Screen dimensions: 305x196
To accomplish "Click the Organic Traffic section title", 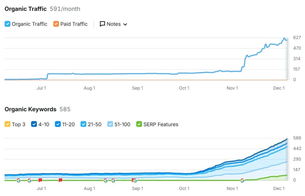I will coord(26,9).
